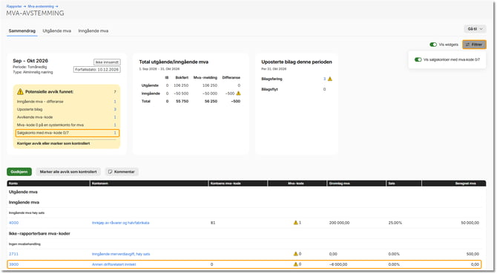The height and width of the screenshot is (274, 497).
Task: Click the Ikke-rapporterbare mva-koder section heading
Action: point(39,233)
